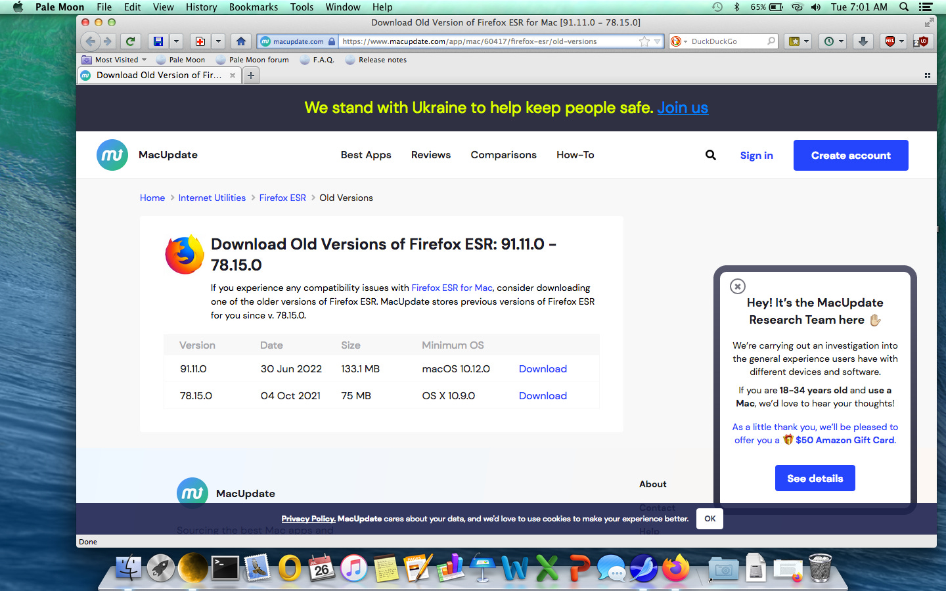Open Finder from the Dock
This screenshot has height=591, width=946.
pos(128,568)
